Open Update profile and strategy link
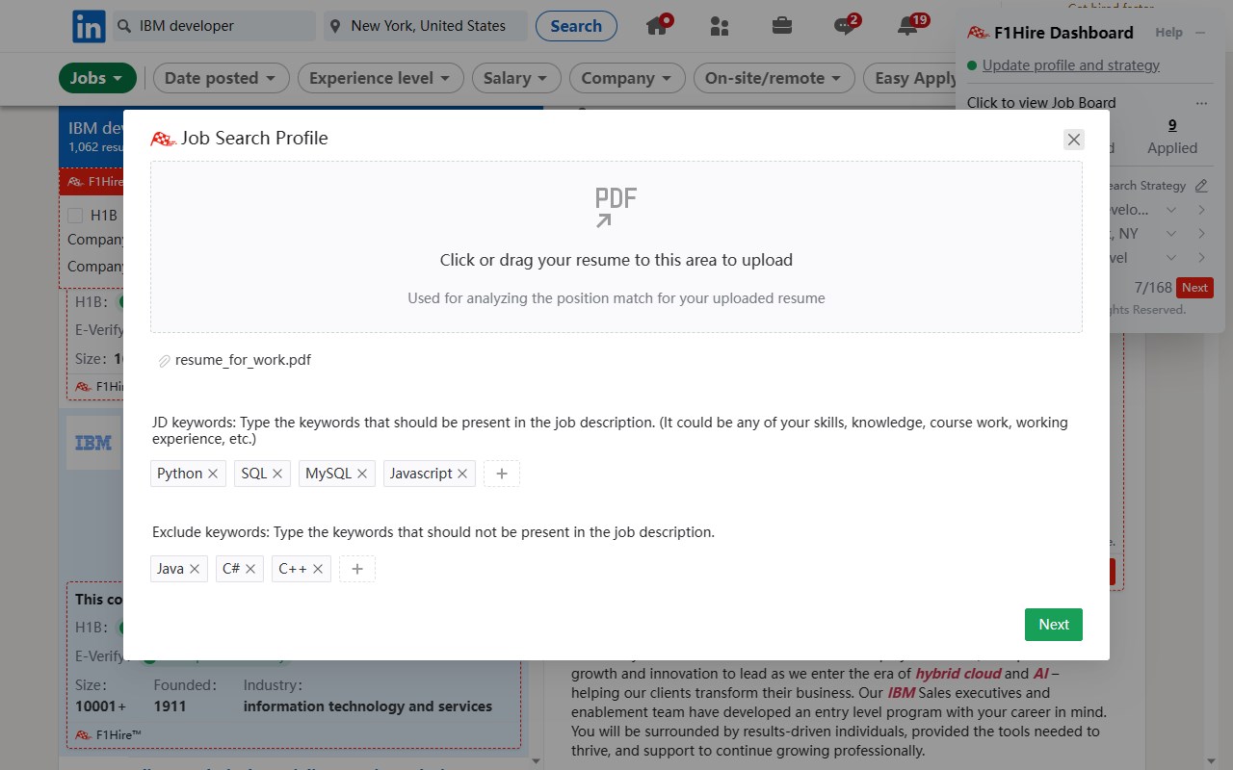This screenshot has width=1233, height=770. tap(1071, 65)
